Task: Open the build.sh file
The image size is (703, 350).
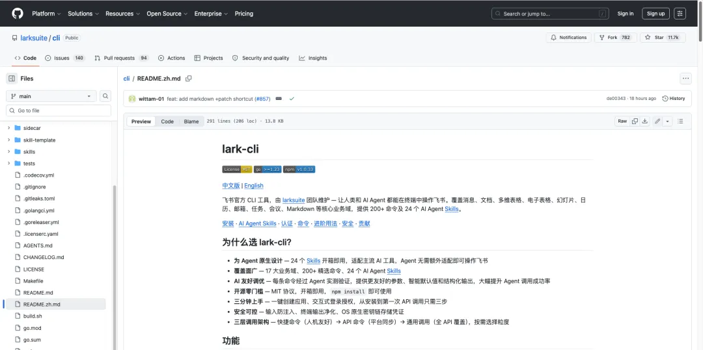Action: pos(33,316)
